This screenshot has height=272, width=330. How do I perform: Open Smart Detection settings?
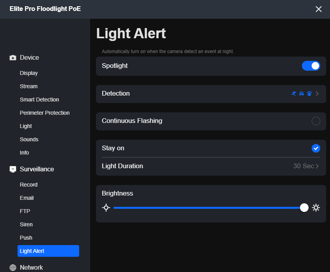pyautogui.click(x=39, y=100)
